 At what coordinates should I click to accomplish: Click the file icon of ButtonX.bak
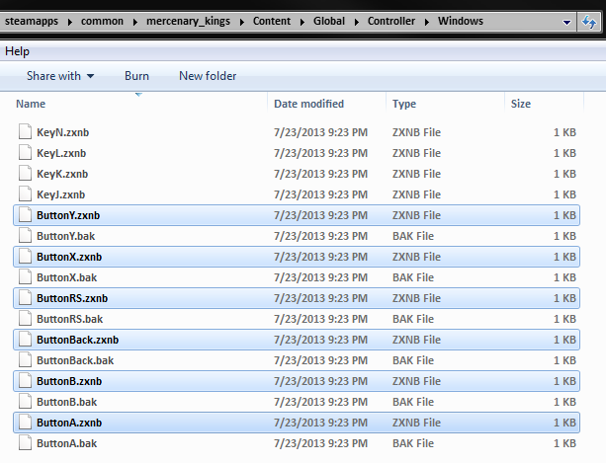pyautogui.click(x=25, y=277)
